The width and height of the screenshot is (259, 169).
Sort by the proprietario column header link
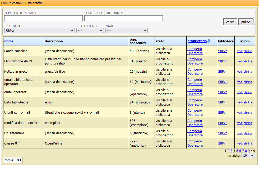point(197,41)
